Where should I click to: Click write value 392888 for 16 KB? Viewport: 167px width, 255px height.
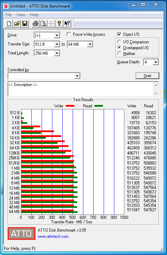coord(133,138)
